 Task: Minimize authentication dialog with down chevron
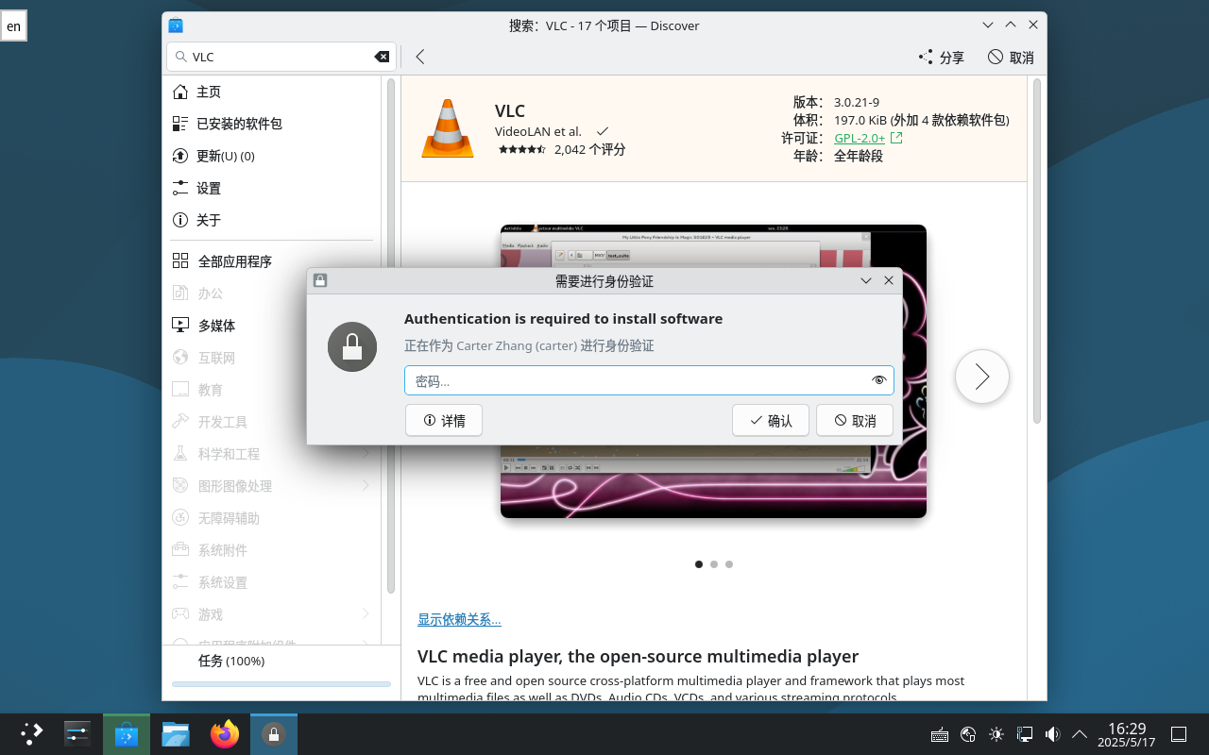coord(866,280)
